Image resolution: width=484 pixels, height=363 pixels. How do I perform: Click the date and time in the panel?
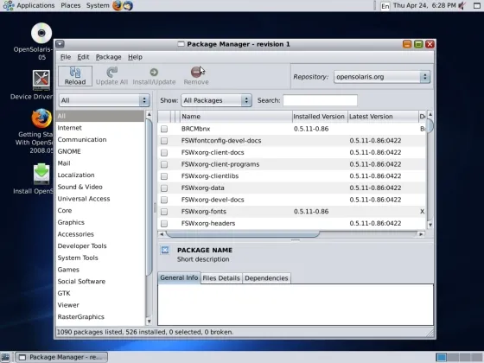click(424, 5)
